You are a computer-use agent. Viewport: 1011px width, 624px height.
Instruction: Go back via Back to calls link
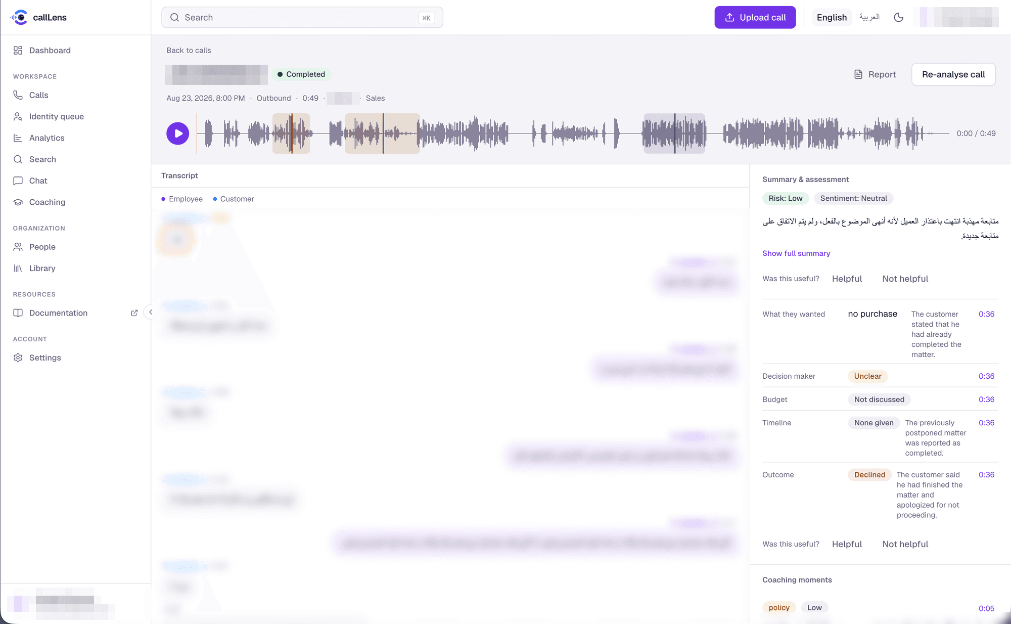pos(189,51)
